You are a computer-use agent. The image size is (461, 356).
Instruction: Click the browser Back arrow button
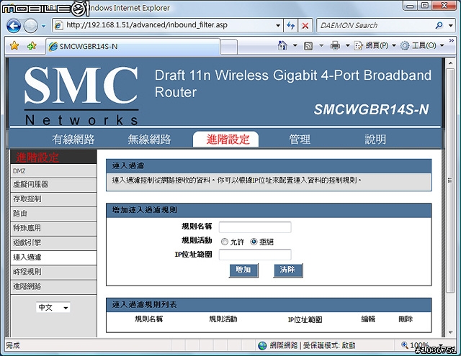(x=14, y=26)
